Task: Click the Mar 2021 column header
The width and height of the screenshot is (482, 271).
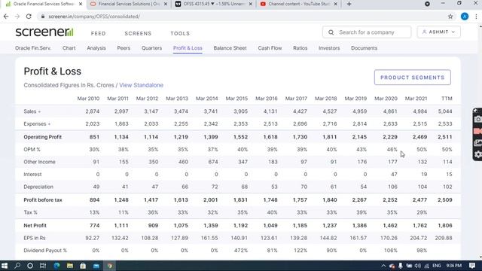Action: pos(416,99)
